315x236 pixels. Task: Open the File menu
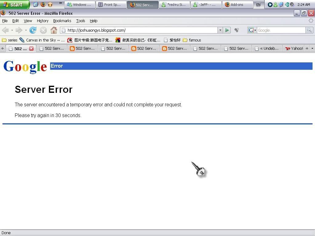[x=5, y=21]
